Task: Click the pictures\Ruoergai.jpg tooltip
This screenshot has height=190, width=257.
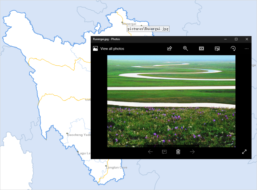Action: pyautogui.click(x=148, y=29)
